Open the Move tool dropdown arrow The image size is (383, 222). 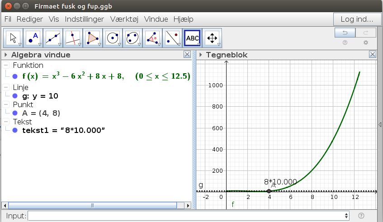click(20, 44)
